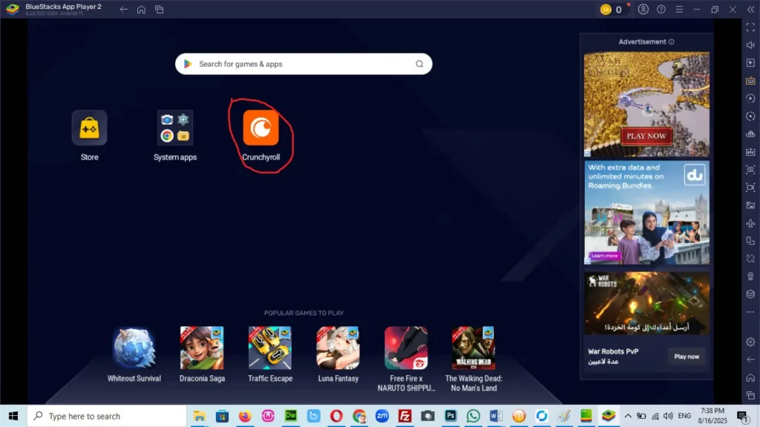760x427 pixels.
Task: Open the Free Fire x Naruto game thumbnail
Action: [405, 348]
